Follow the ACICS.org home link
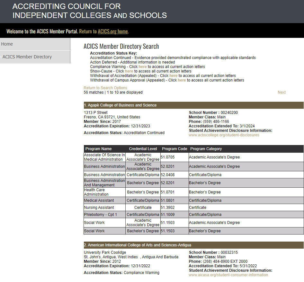304x282 pixels. (x=113, y=31)
